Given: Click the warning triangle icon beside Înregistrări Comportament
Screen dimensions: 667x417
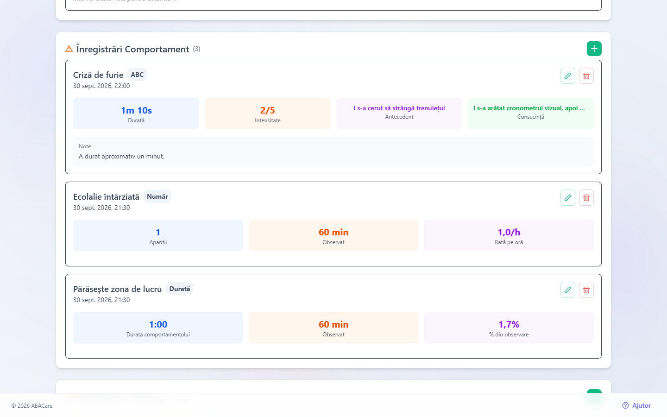Looking at the screenshot, I should coord(69,49).
